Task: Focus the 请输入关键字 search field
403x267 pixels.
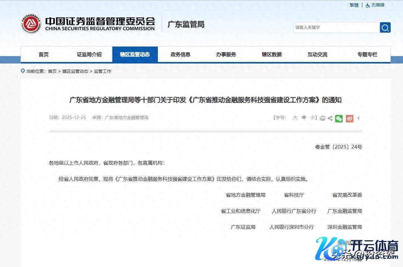Action: point(336,27)
